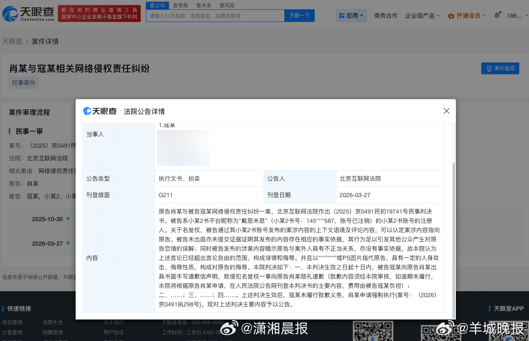This screenshot has height=341, width=529.
Task: Click the 天眼查 breadcrumb link
Action: (12, 41)
